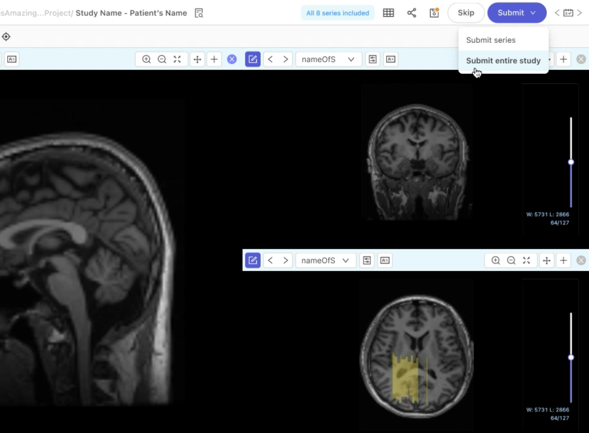Go to the previous task arrow in header

[x=557, y=13]
